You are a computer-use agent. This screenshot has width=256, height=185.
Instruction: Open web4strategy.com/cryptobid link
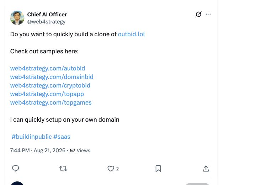50,85
